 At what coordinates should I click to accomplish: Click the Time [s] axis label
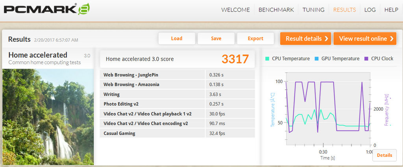tap(327, 158)
